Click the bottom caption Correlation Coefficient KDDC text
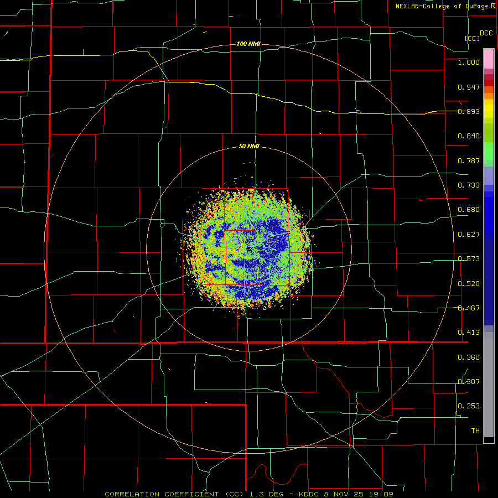The height and width of the screenshot is (498, 498). [248, 494]
